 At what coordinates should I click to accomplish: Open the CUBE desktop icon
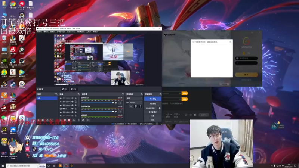click(x=22, y=50)
